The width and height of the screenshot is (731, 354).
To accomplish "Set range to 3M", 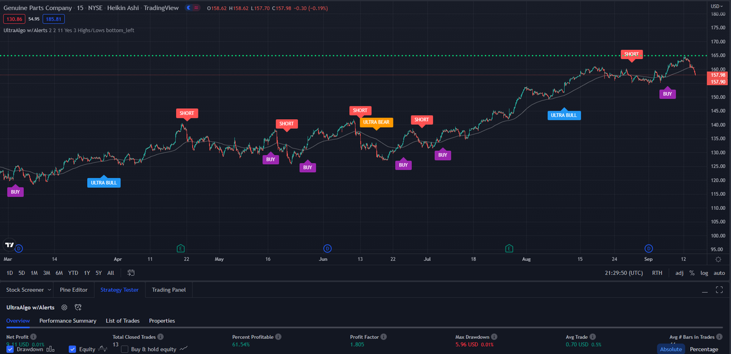I will [46, 273].
